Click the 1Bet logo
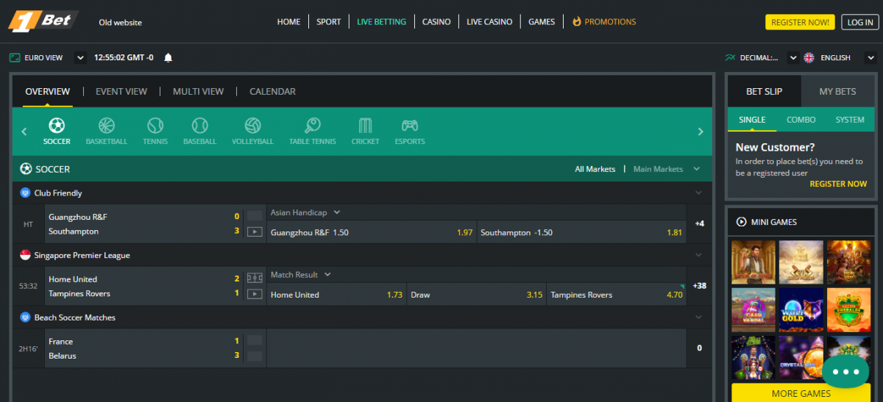 coord(43,21)
